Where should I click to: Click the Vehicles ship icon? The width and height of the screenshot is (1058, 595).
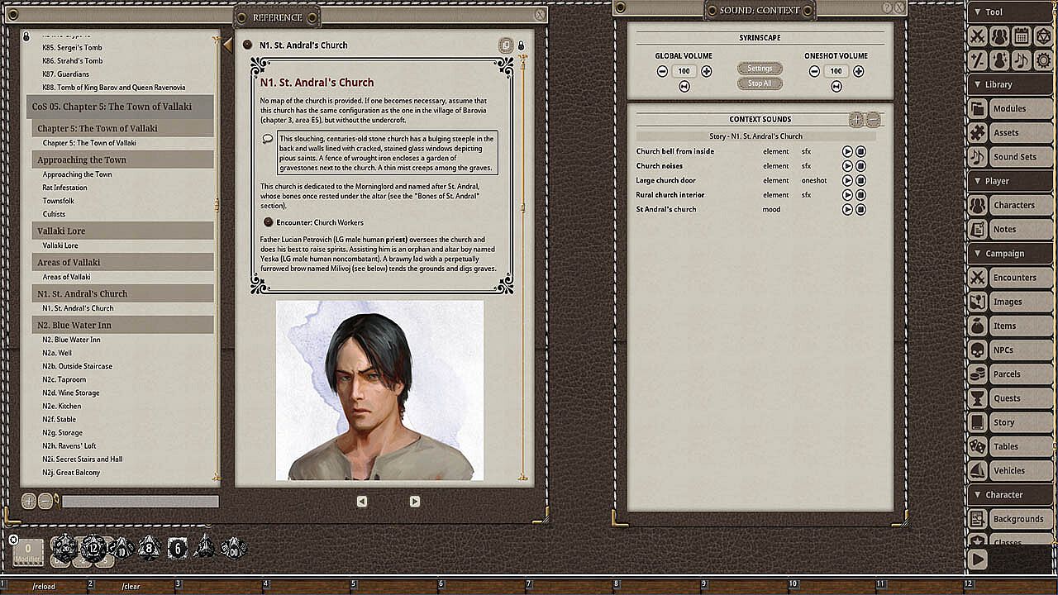(978, 470)
